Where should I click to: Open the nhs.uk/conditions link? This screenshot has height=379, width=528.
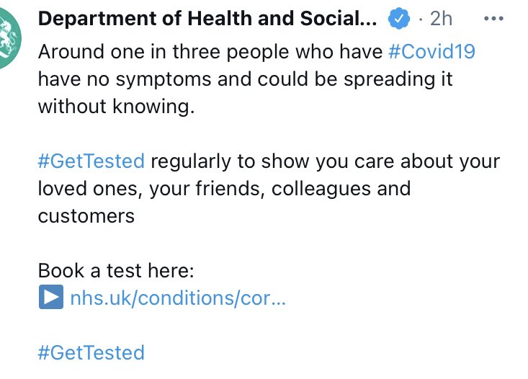[178, 298]
